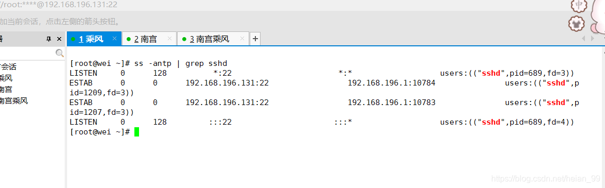The height and width of the screenshot is (188, 605).
Task: Focus the session search input field
Action: pos(27,53)
